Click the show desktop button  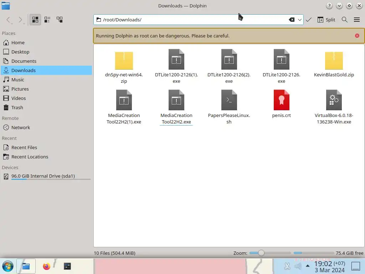tap(356, 266)
